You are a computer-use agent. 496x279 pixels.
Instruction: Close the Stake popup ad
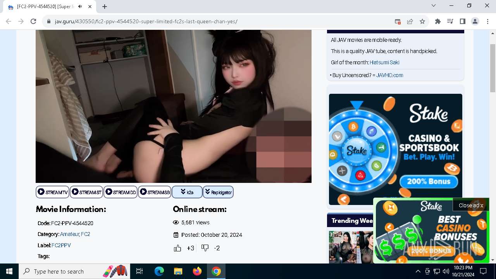click(x=471, y=205)
